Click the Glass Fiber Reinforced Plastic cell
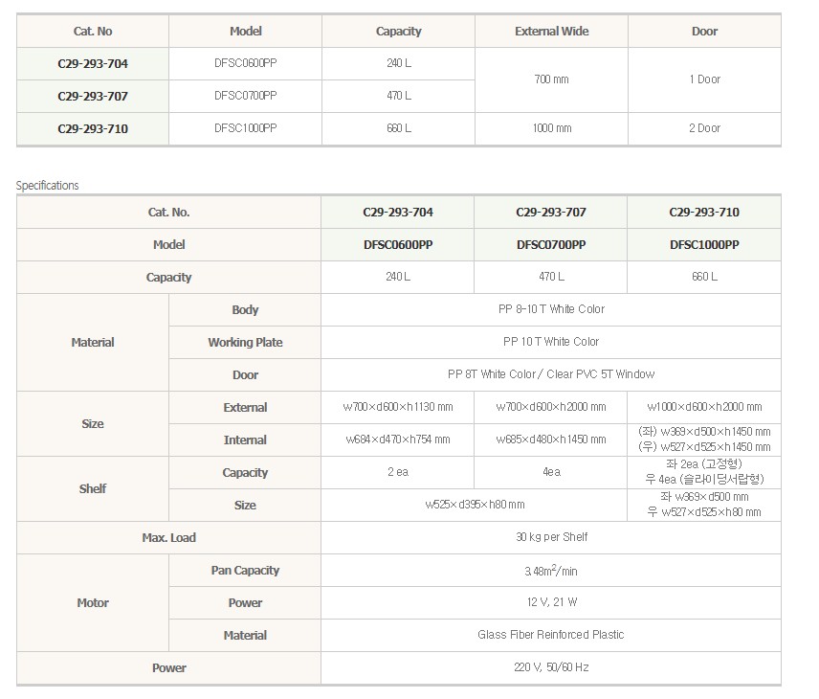 tap(551, 635)
